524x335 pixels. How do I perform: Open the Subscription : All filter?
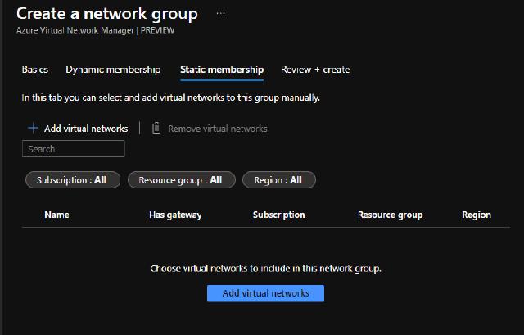point(72,180)
